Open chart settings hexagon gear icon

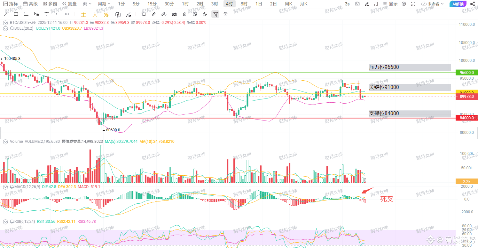(404, 4)
